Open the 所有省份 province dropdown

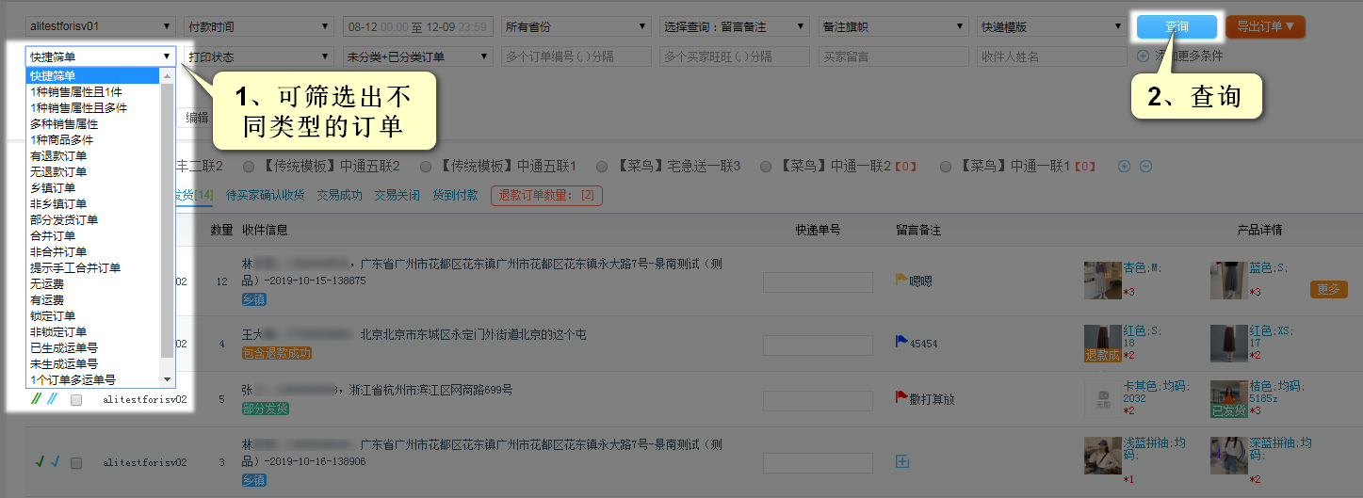click(576, 27)
